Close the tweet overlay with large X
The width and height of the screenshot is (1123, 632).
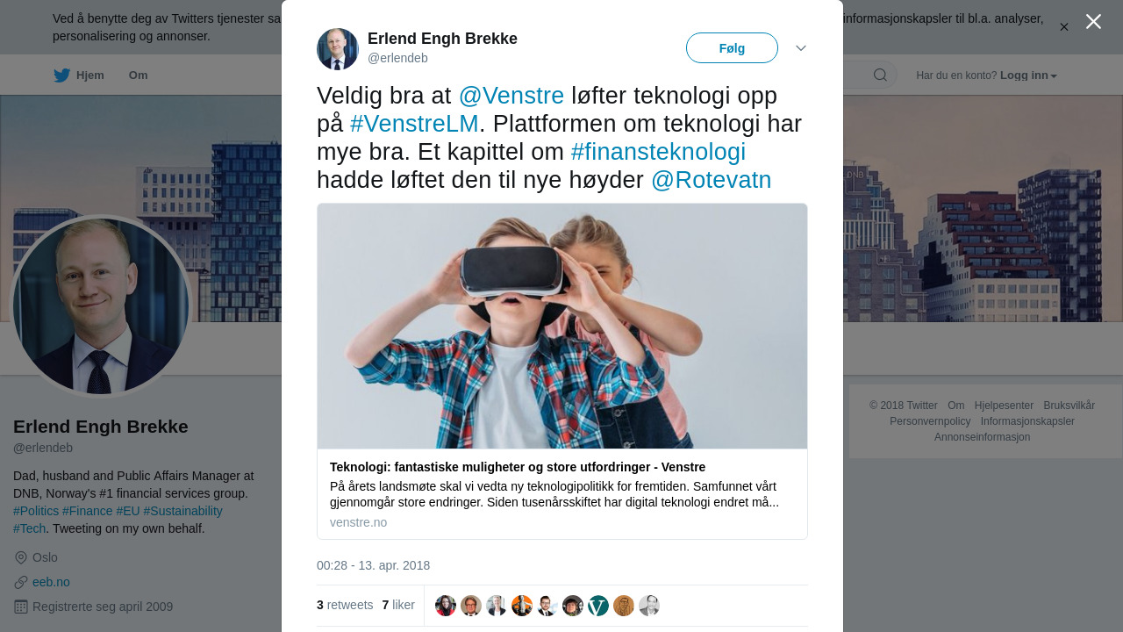pyautogui.click(x=1093, y=21)
